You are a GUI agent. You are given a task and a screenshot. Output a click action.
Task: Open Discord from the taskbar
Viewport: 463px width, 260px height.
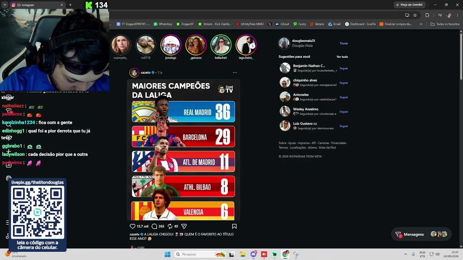(x=254, y=254)
